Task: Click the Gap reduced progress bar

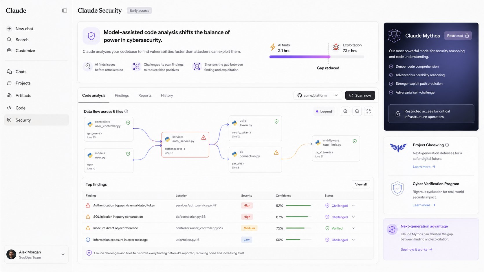Action: pos(317,57)
